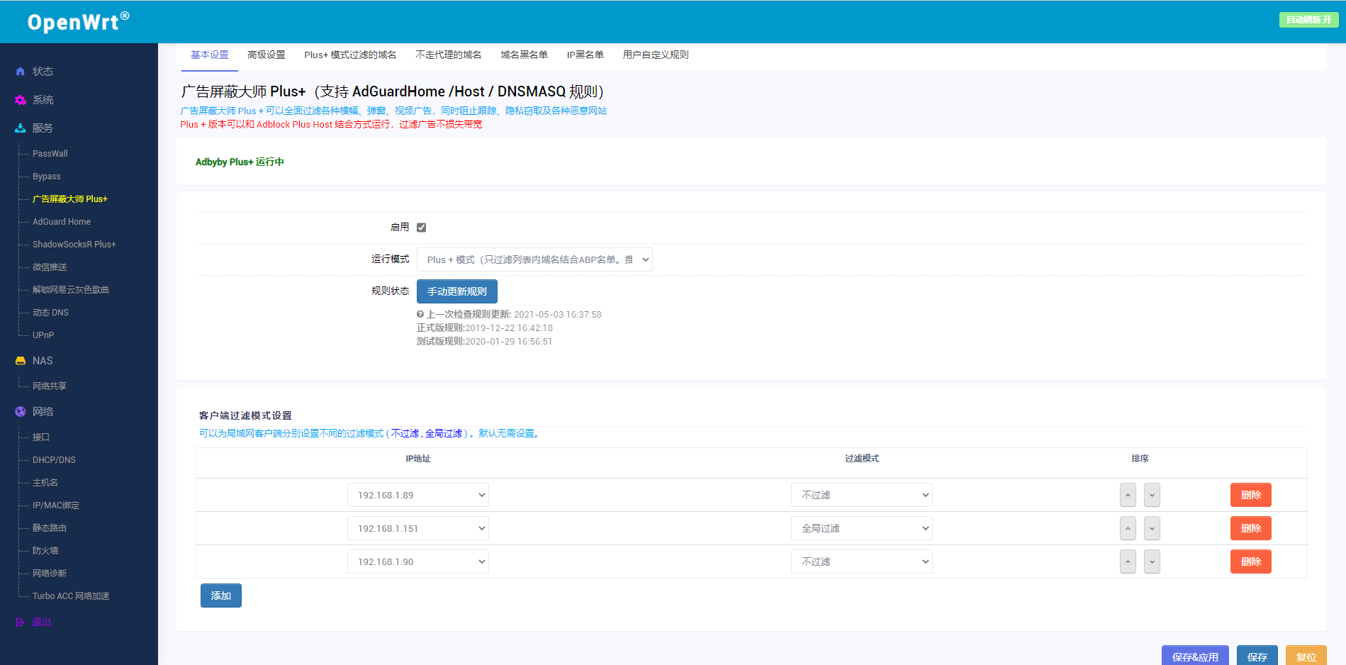Click the 网络 globe icon in sidebar
Image resolution: width=1346 pixels, height=665 pixels.
coord(21,412)
